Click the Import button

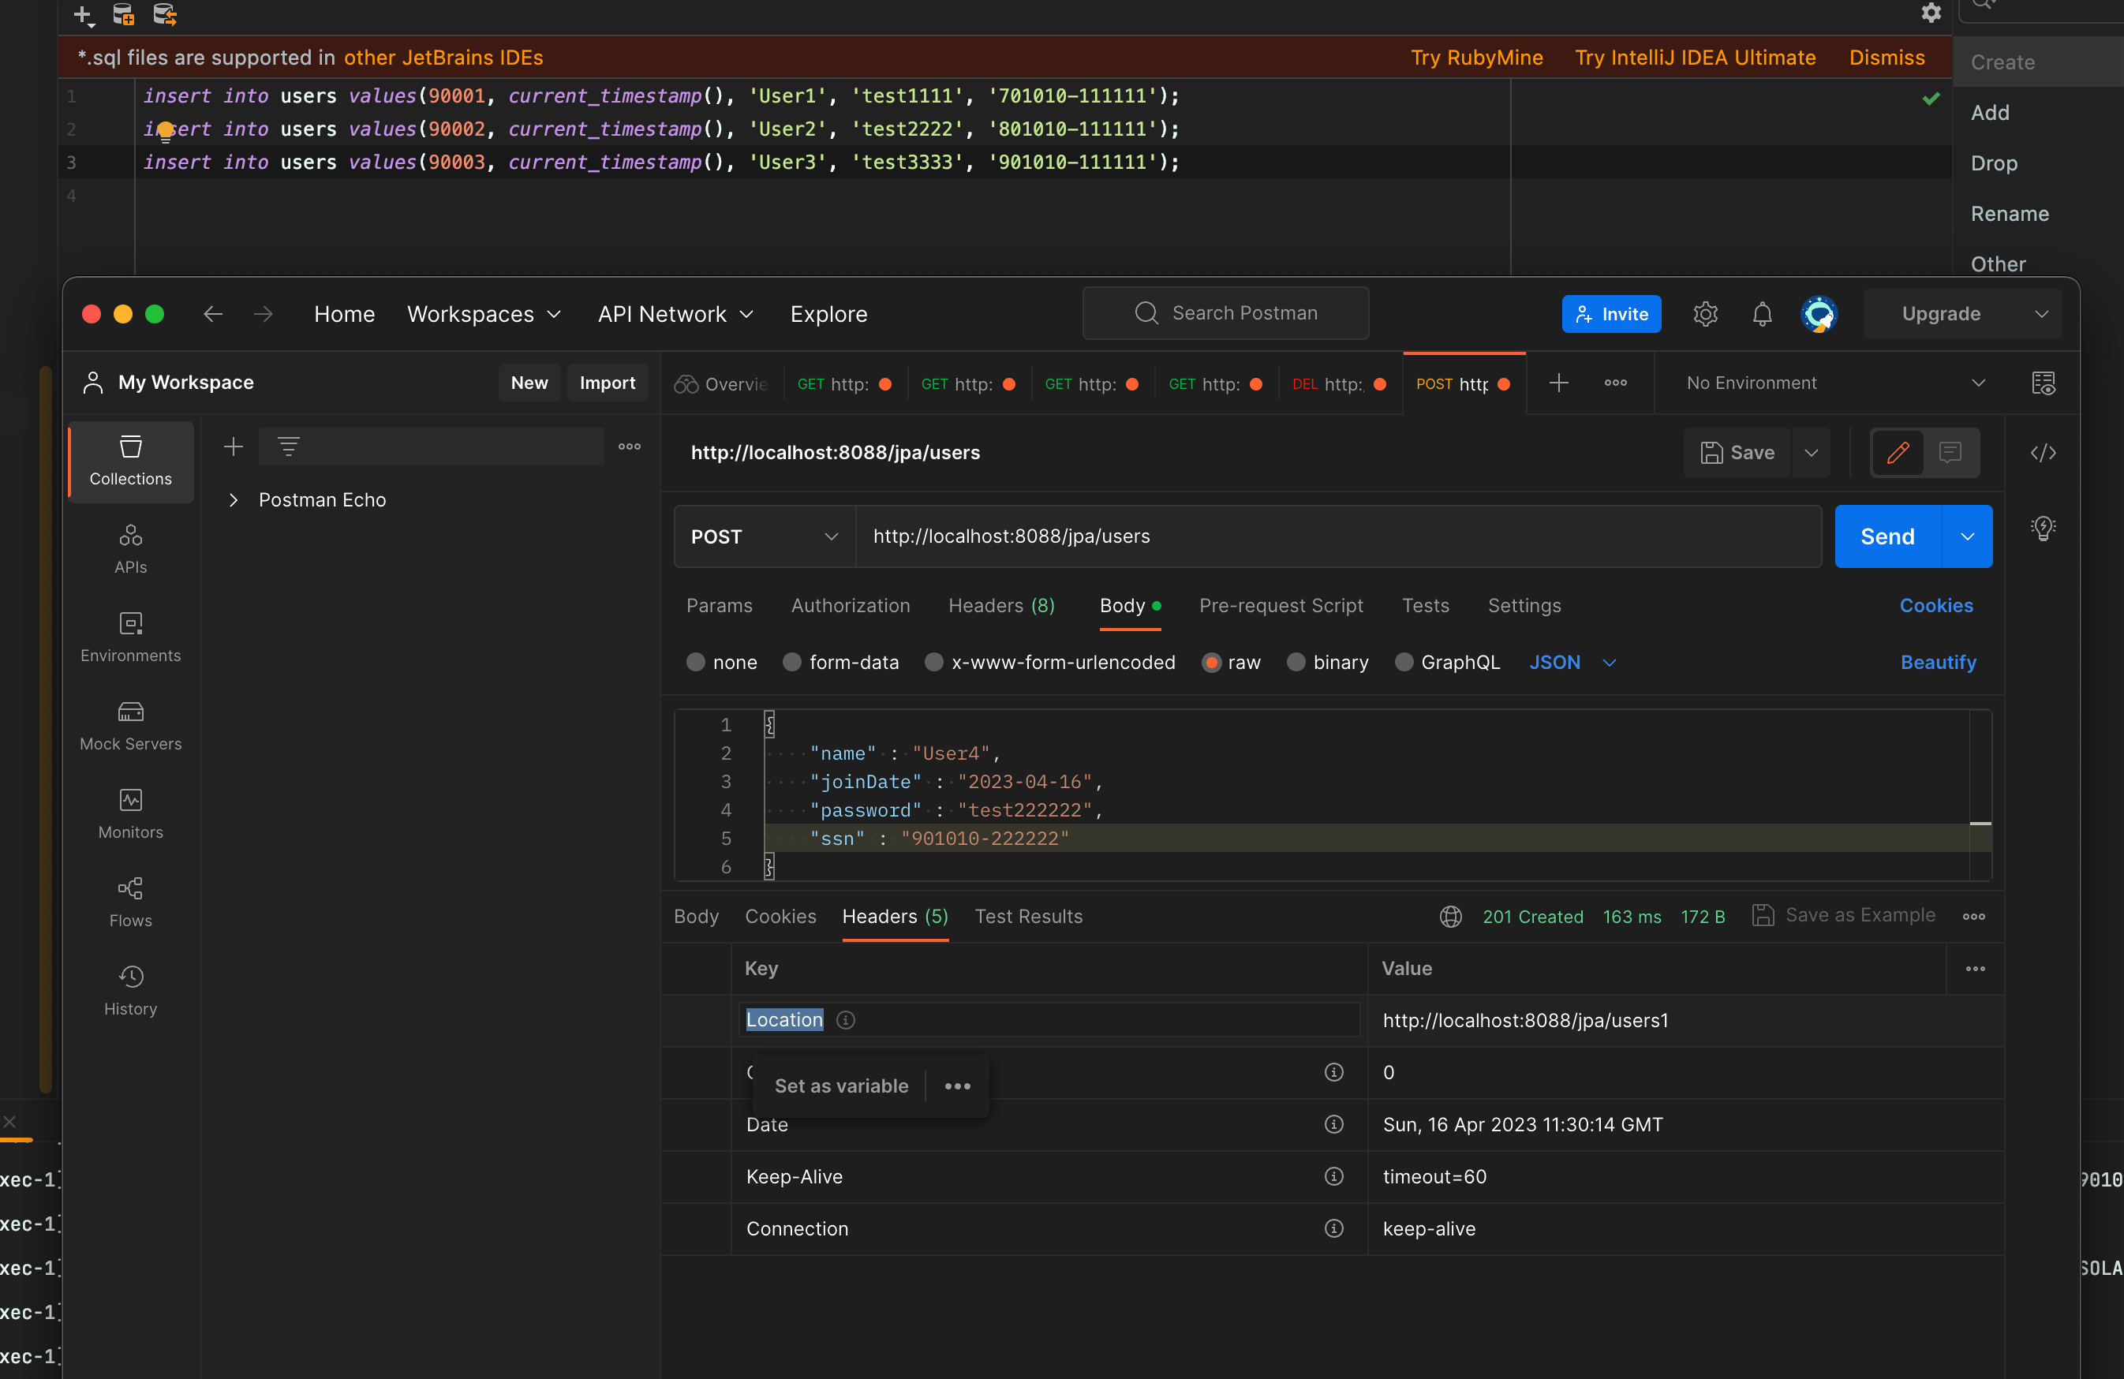[607, 383]
